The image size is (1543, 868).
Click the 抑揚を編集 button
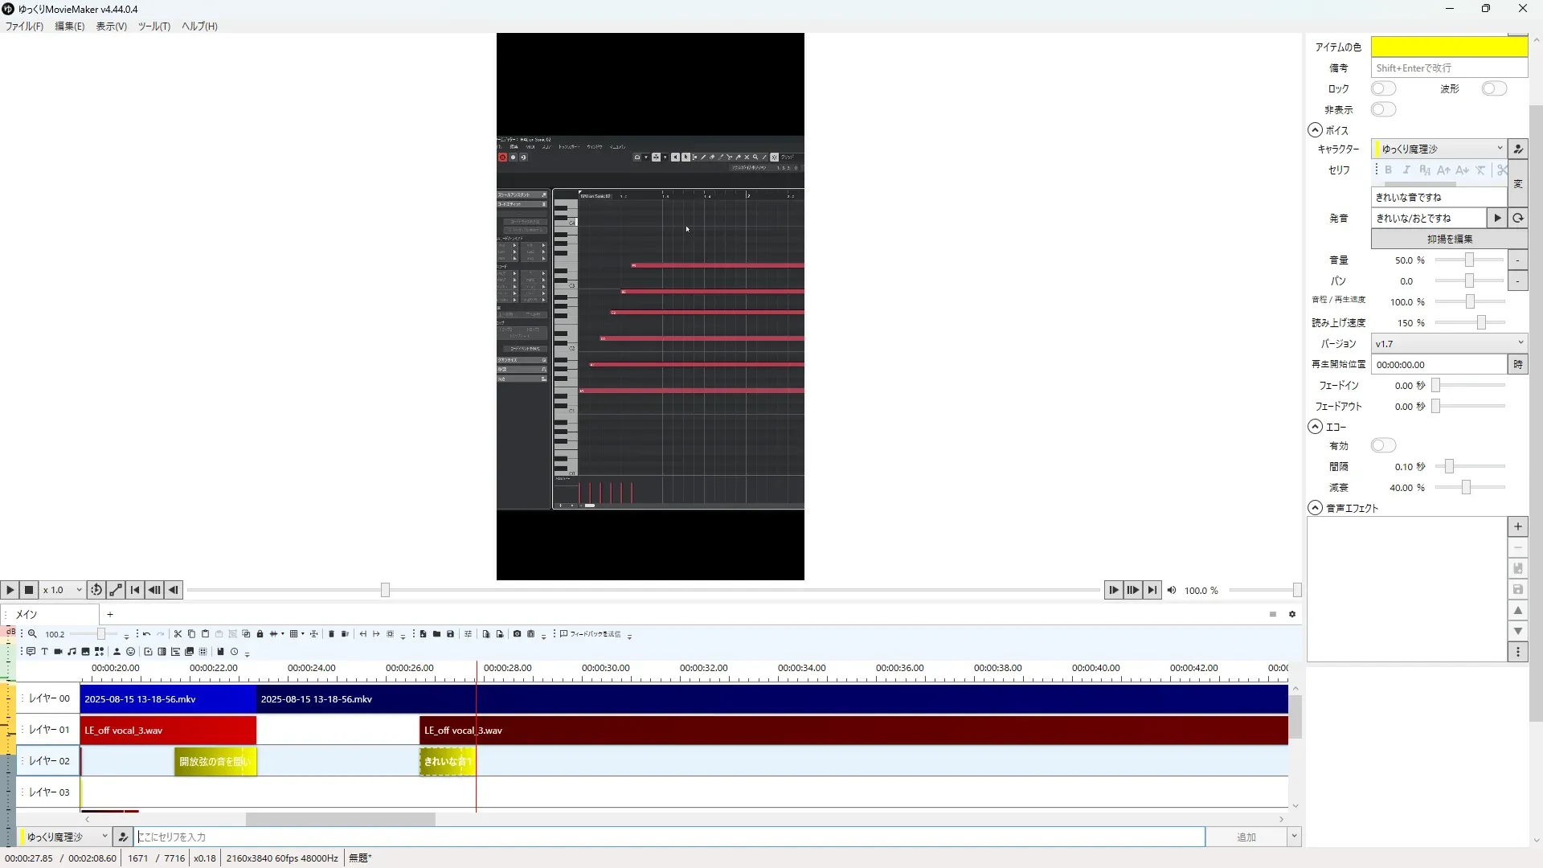tap(1449, 239)
